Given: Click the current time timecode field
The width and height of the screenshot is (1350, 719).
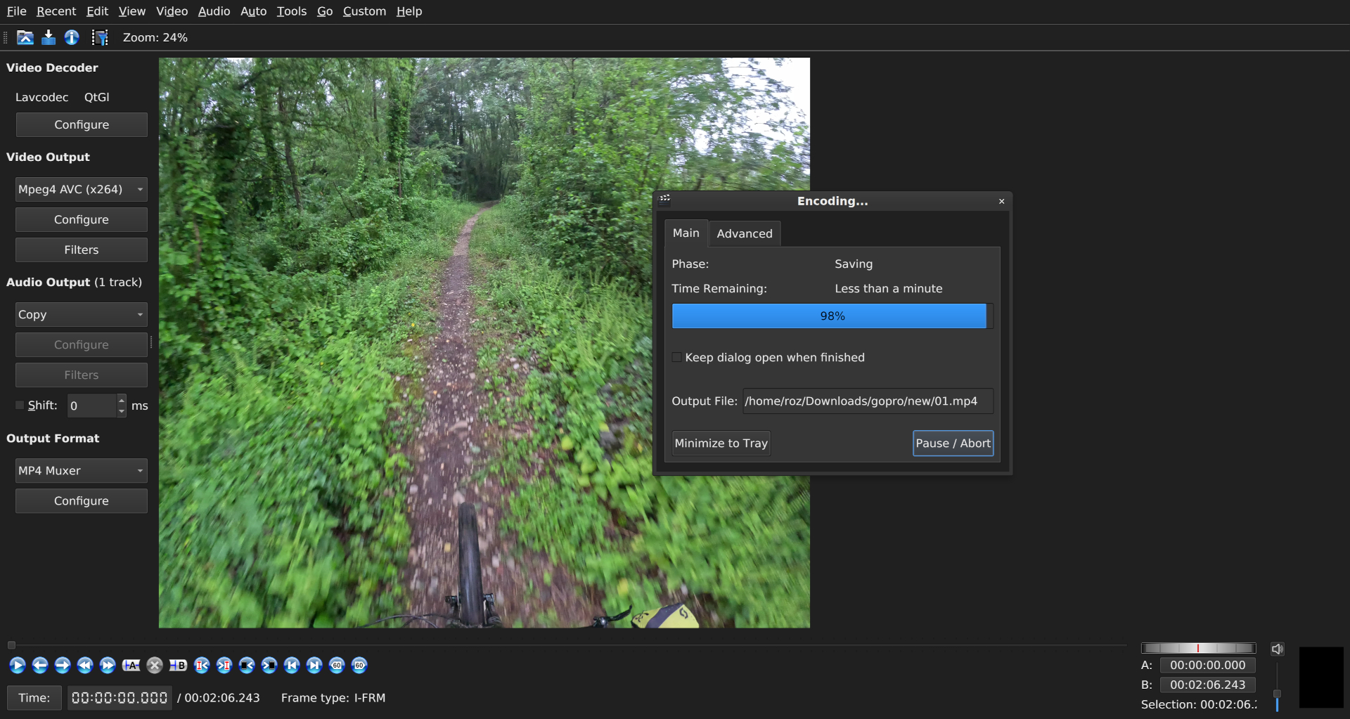Looking at the screenshot, I should (x=120, y=698).
